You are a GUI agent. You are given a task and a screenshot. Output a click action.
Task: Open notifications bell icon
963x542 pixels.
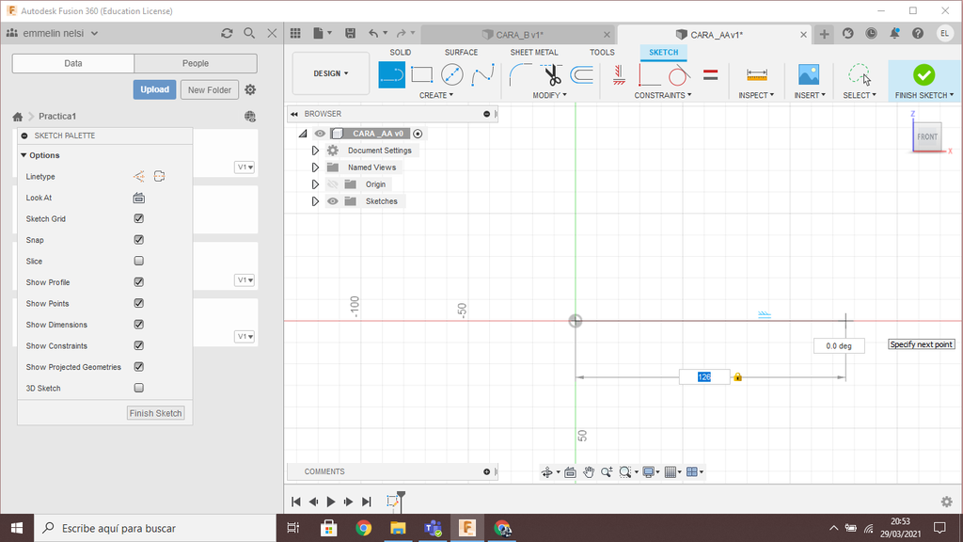click(x=894, y=33)
